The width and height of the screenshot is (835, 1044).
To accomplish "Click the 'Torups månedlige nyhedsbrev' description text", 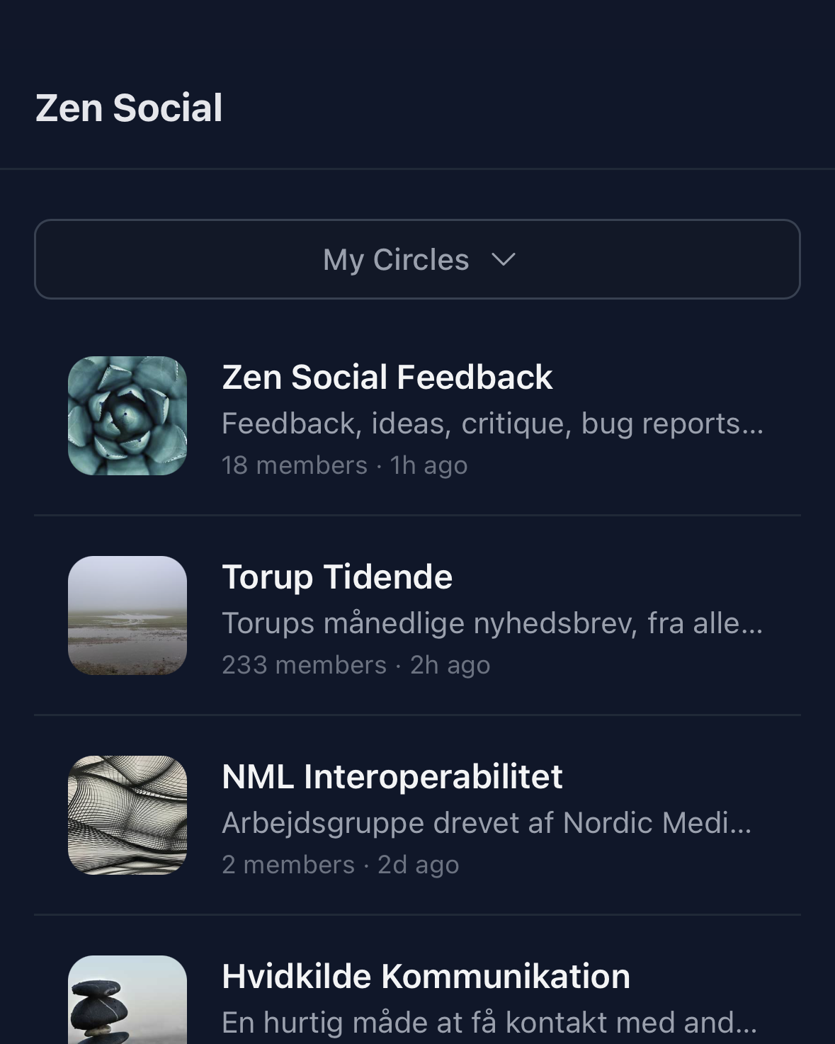I will pos(492,623).
